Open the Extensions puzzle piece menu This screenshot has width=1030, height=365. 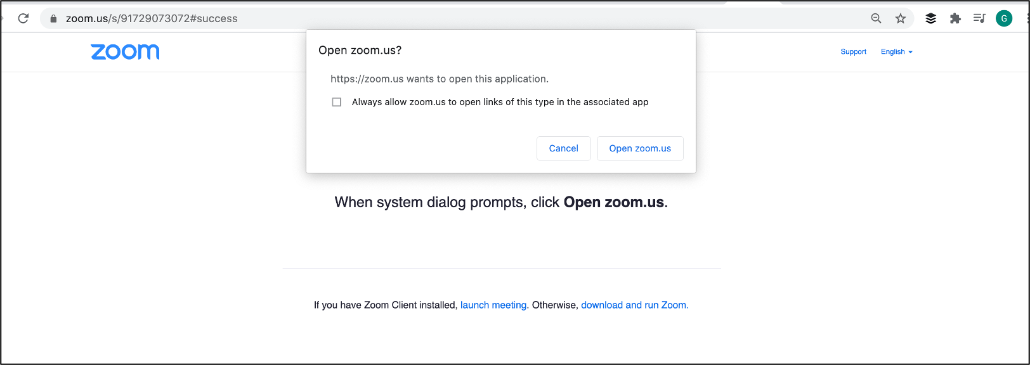pyautogui.click(x=955, y=18)
